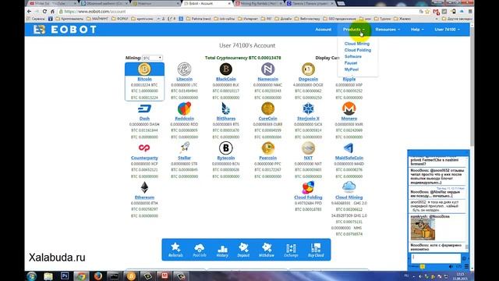Image resolution: width=499 pixels, height=281 pixels.
Task: Open the Litecoin link
Action: coord(184,79)
